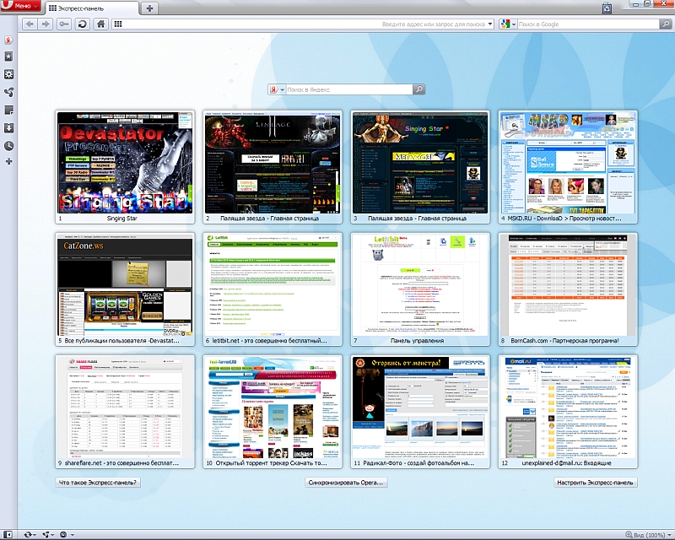Open Speed Dial 11 Радикал-Фото

pyautogui.click(x=420, y=411)
